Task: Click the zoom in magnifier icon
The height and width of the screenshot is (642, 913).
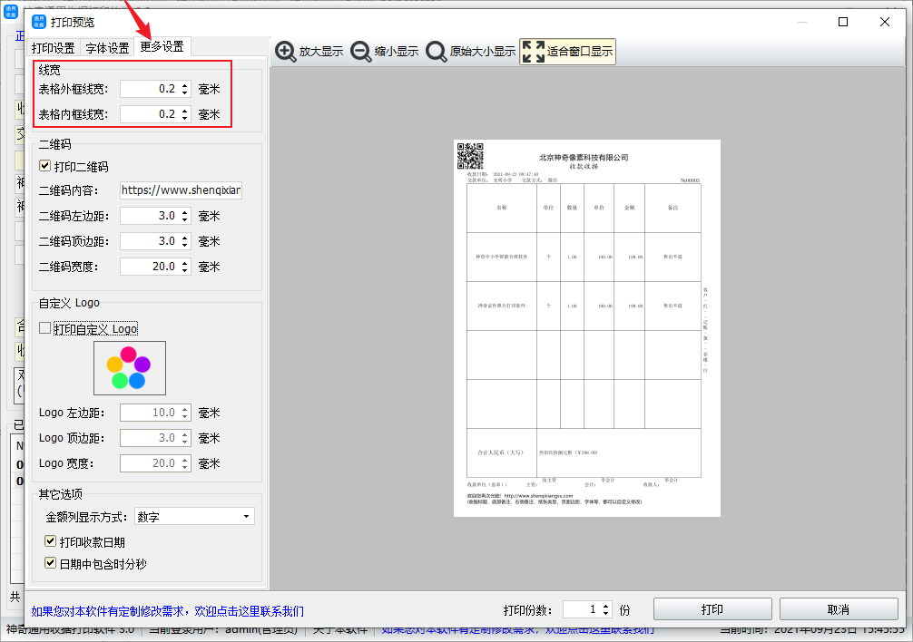Action: 286,52
